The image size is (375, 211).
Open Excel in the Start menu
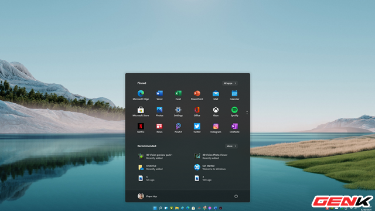pos(178,95)
